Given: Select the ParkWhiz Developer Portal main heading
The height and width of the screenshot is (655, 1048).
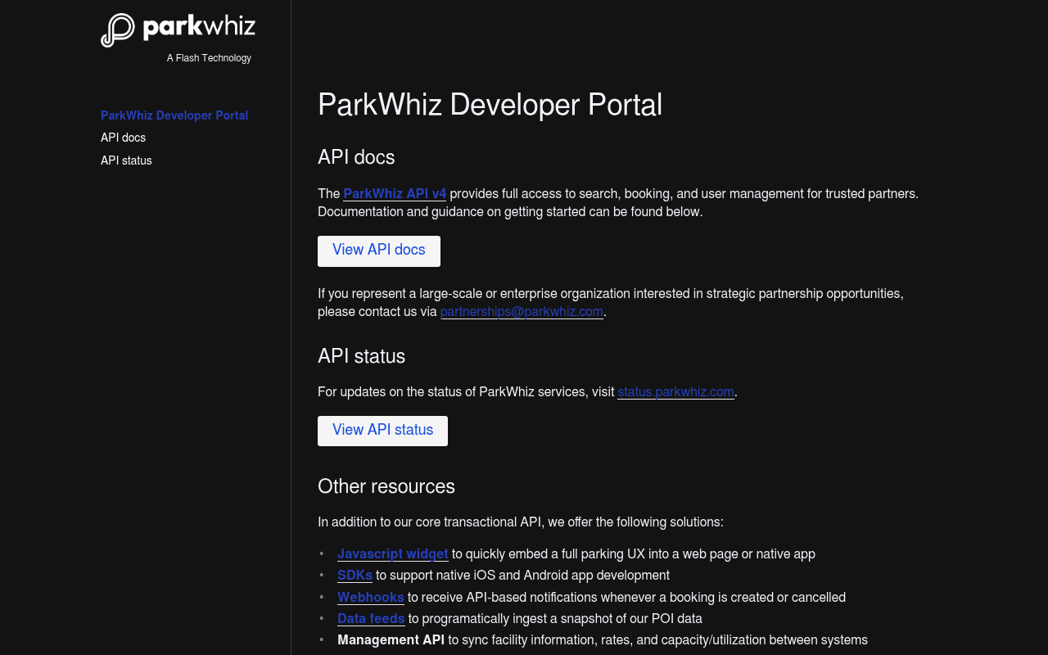Looking at the screenshot, I should 490,105.
